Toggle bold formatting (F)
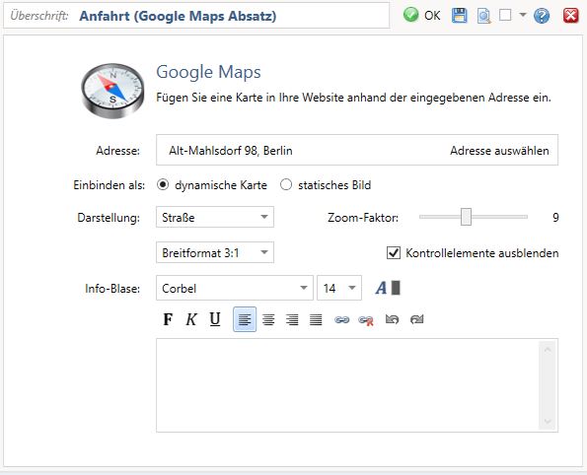This screenshot has height=475, width=587. click(x=168, y=319)
